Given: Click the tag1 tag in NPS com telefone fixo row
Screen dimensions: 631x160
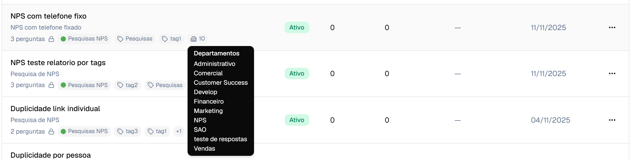Looking at the screenshot, I should (171, 39).
